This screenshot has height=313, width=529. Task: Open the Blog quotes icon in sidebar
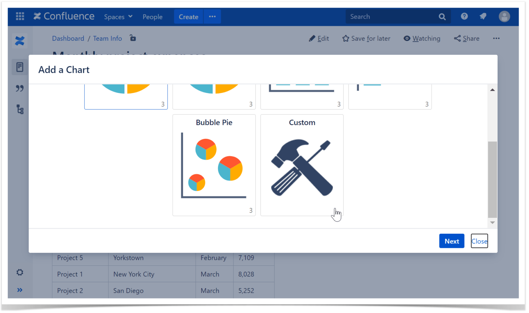20,88
